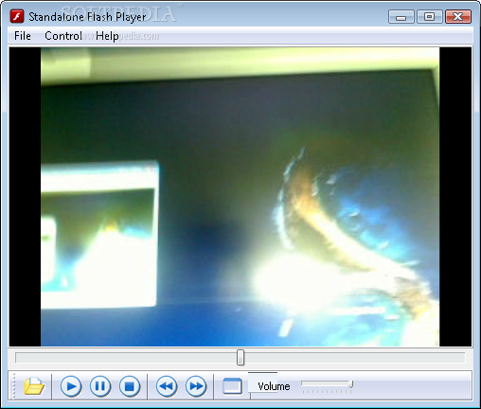481x409 pixels.
Task: Open the File menu
Action: [x=23, y=36]
